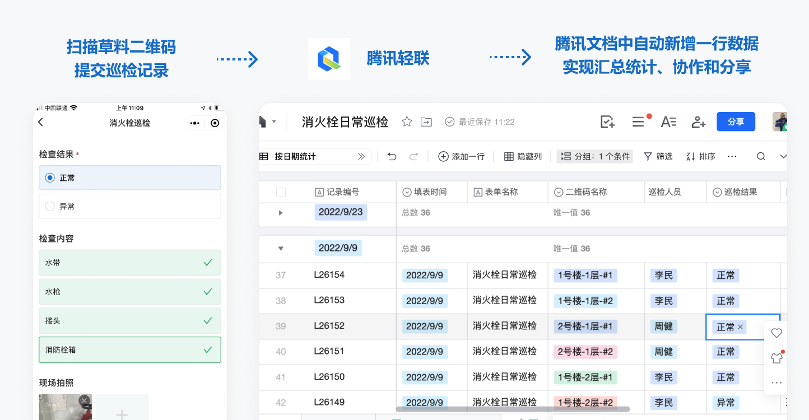
Task: Expand the 2022/9/23 group
Action: [281, 213]
